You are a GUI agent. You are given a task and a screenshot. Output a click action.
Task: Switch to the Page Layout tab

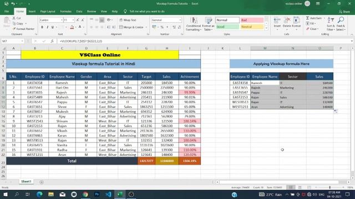(x=48, y=11)
